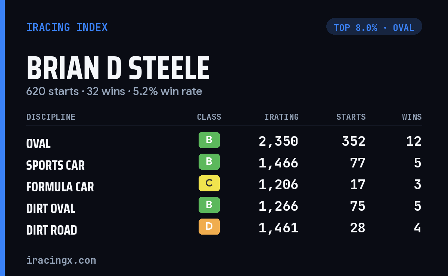Viewport: 448px width, 276px height.
Task: Select the DIRT ROAD discipline name
Action: point(52,230)
